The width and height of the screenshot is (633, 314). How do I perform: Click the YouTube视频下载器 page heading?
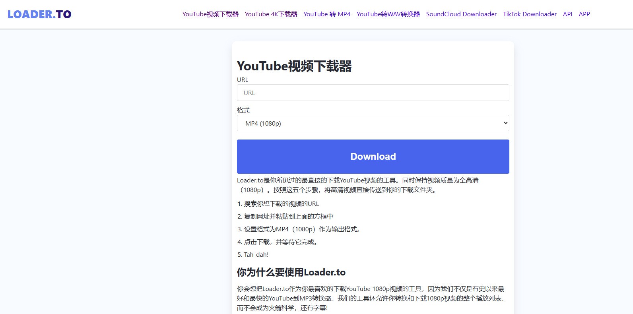[294, 66]
